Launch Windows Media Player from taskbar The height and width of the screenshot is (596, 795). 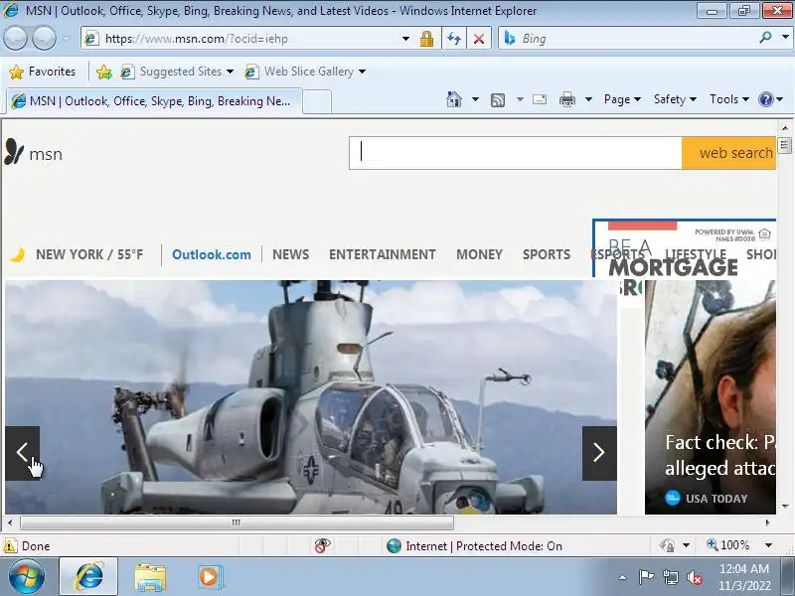pos(209,577)
